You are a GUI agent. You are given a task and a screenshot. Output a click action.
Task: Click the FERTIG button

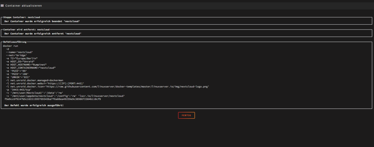186,115
